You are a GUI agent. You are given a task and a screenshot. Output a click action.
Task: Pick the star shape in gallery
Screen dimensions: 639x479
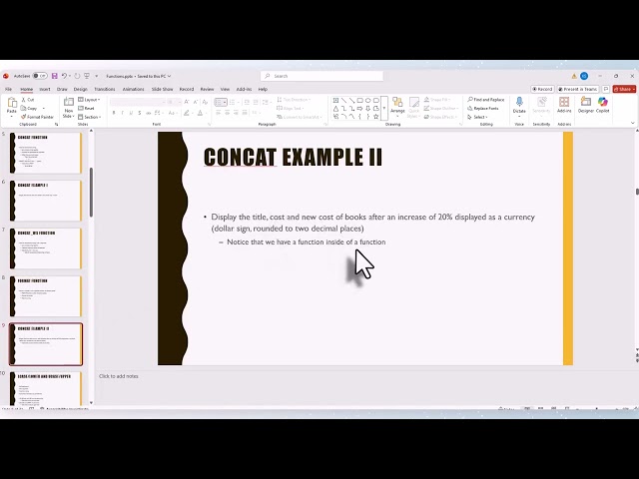coord(376,117)
